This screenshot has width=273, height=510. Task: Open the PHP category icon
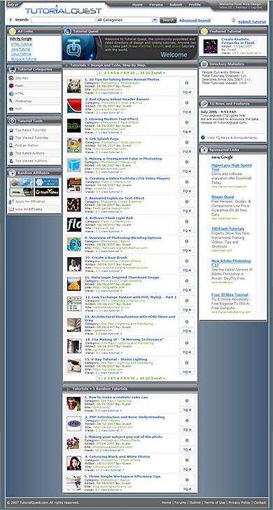(x=11, y=109)
